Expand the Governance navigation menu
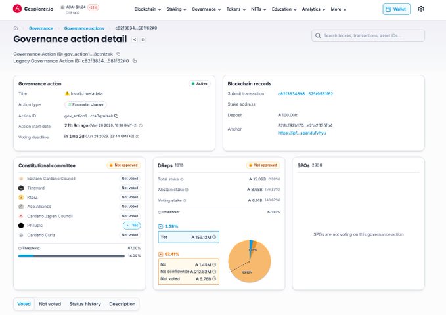 tap(206, 9)
